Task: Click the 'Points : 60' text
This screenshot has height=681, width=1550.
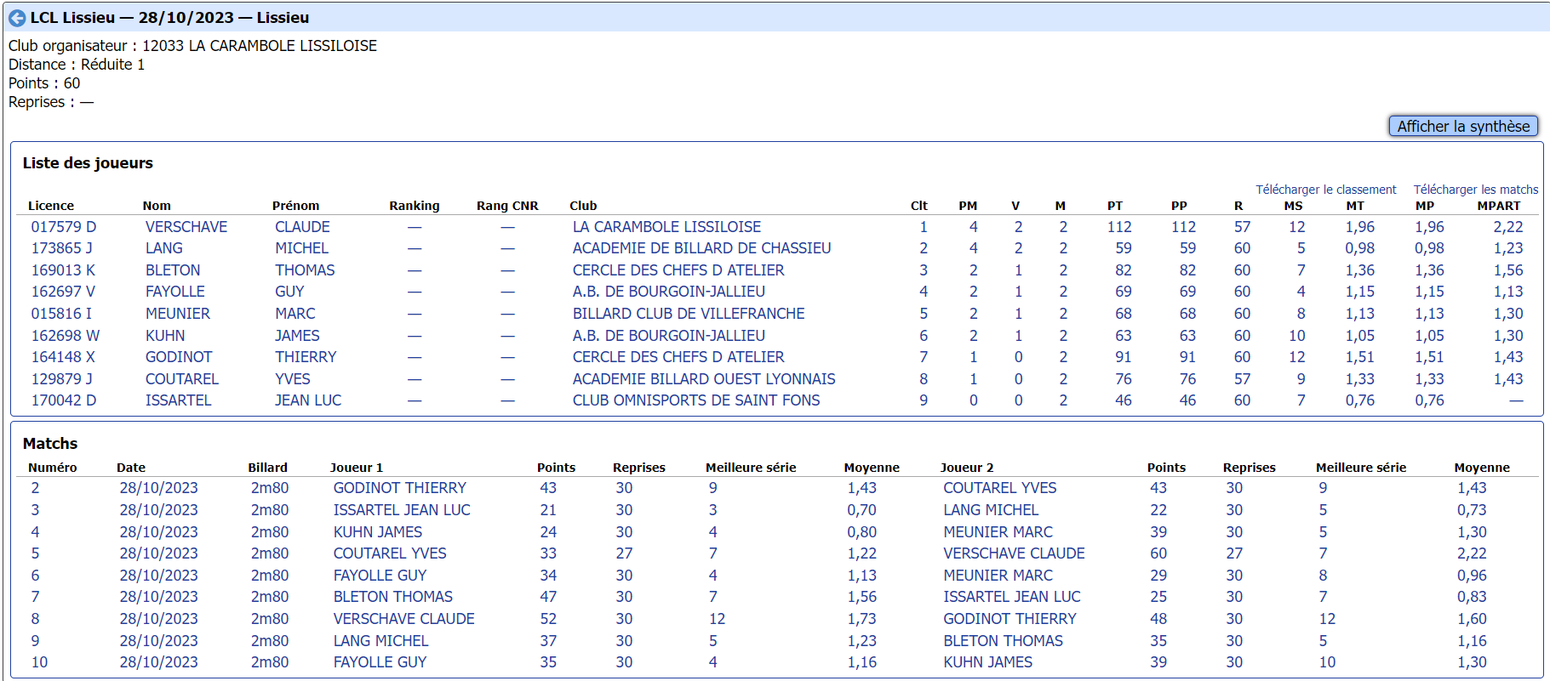Action: [x=44, y=83]
